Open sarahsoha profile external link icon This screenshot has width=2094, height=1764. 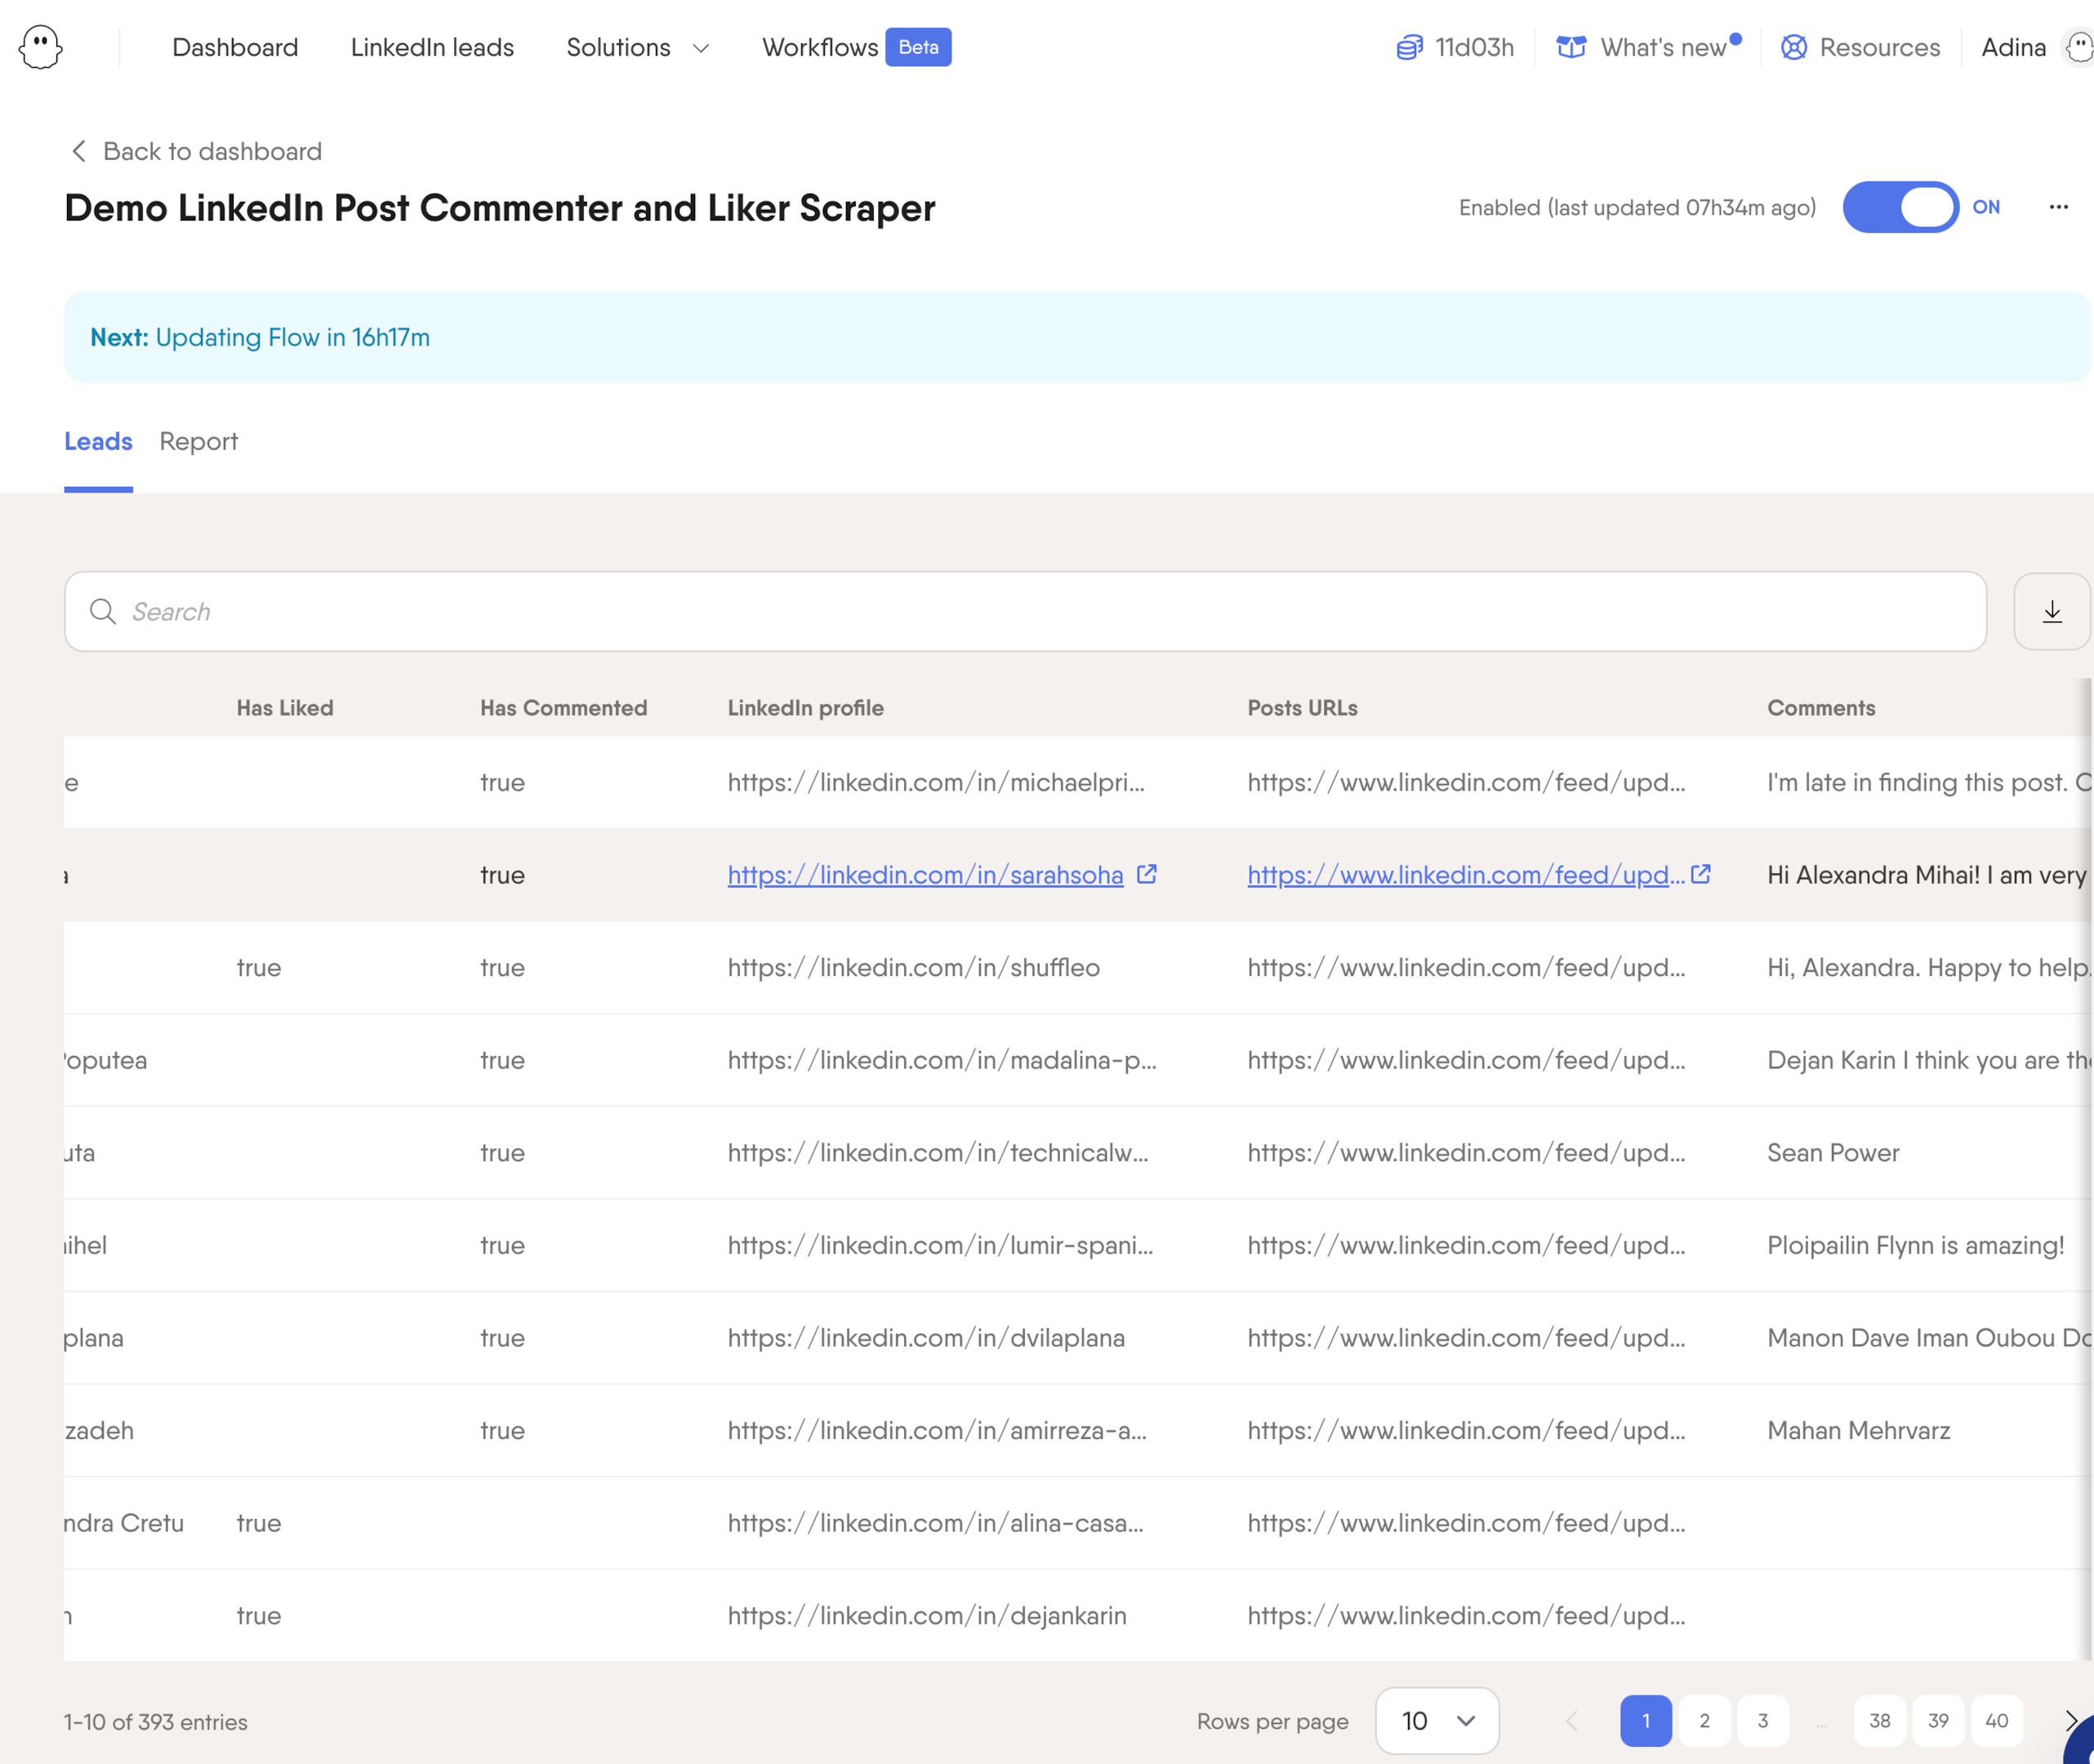tap(1147, 874)
